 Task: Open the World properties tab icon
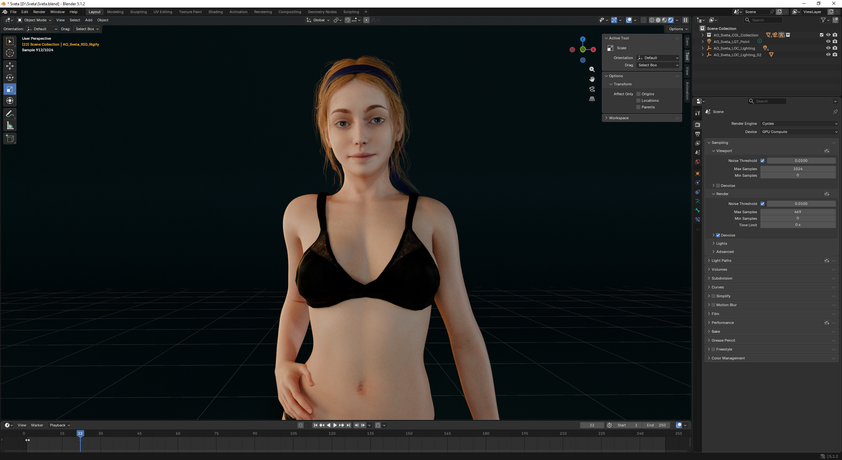click(x=698, y=162)
